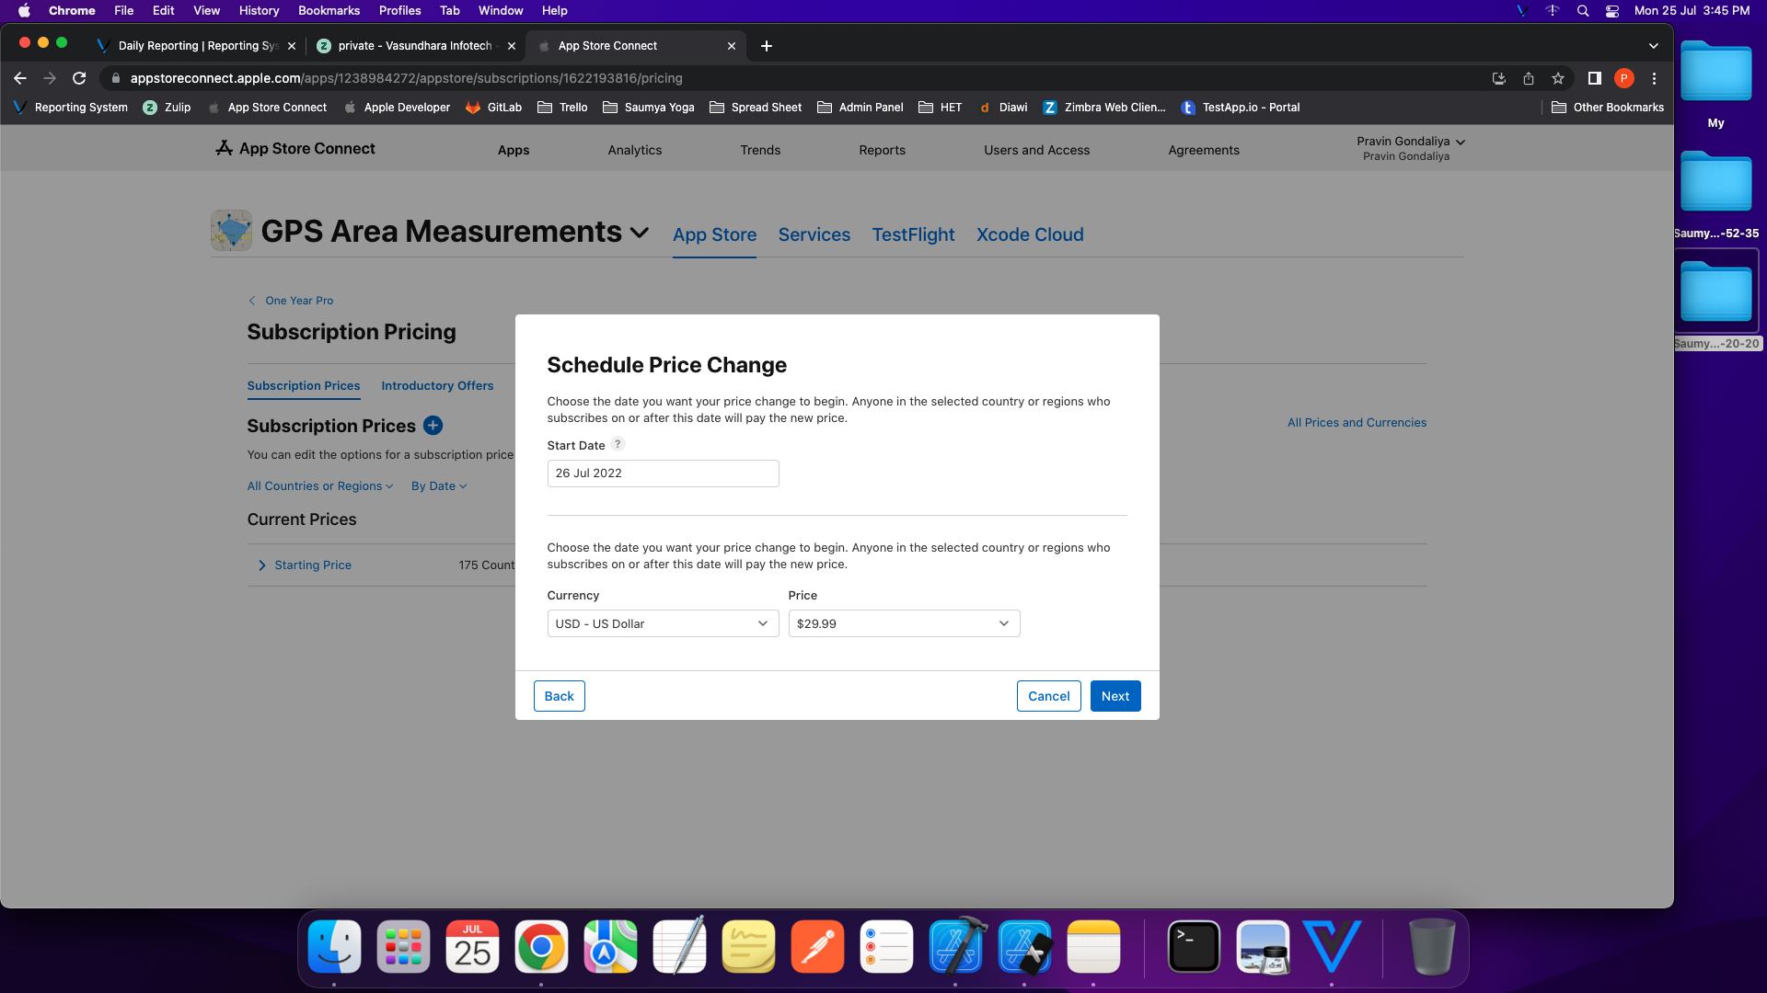Viewport: 1767px width, 993px height.
Task: Open the Currency USD dropdown
Action: click(x=663, y=623)
